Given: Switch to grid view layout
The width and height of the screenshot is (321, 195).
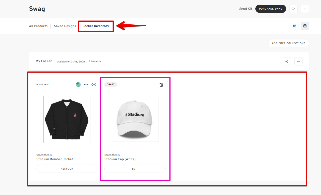Looking at the screenshot, I should 295,26.
